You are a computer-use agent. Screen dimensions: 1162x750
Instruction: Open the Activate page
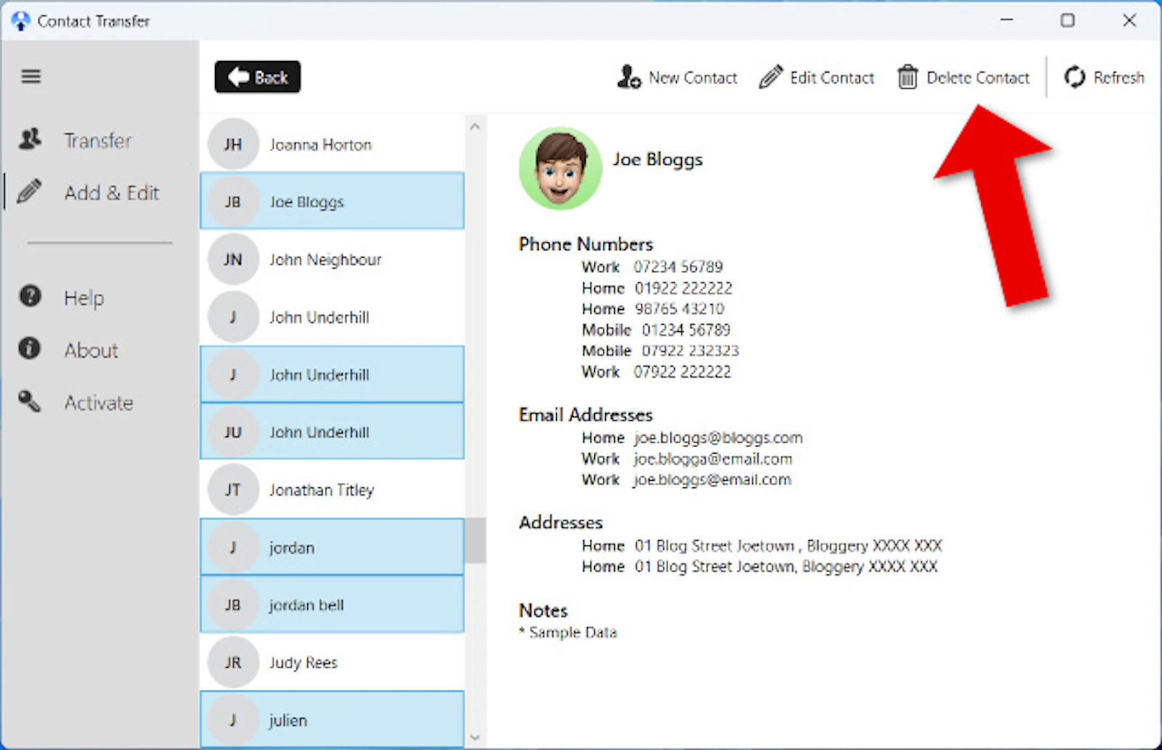(99, 402)
